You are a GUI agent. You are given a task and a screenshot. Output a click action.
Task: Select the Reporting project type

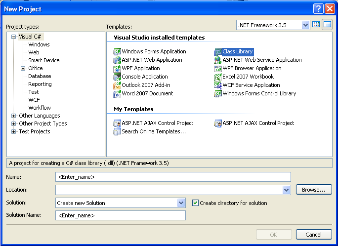point(40,84)
